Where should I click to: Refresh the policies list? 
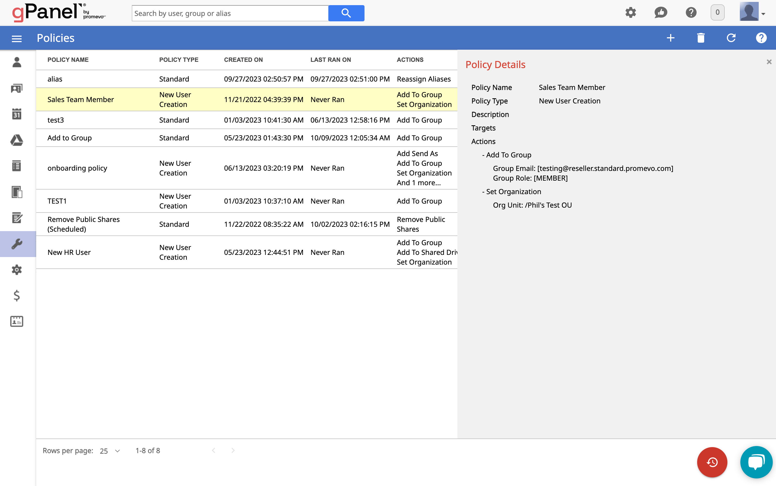(x=731, y=38)
